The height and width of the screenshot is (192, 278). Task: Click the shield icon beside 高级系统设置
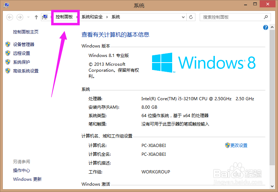(x=8, y=71)
